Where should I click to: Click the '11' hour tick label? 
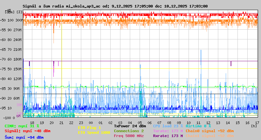[198, 123]
